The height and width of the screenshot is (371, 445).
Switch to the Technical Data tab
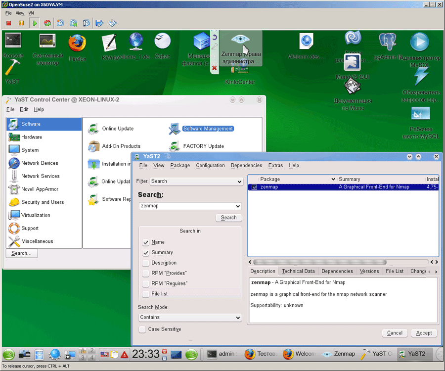[x=298, y=272]
